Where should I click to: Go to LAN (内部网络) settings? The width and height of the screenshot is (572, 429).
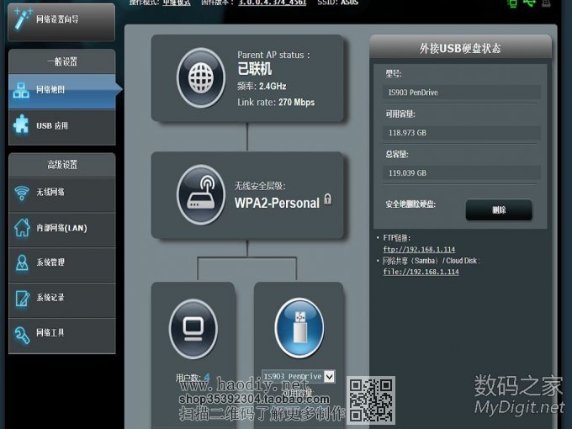61,228
